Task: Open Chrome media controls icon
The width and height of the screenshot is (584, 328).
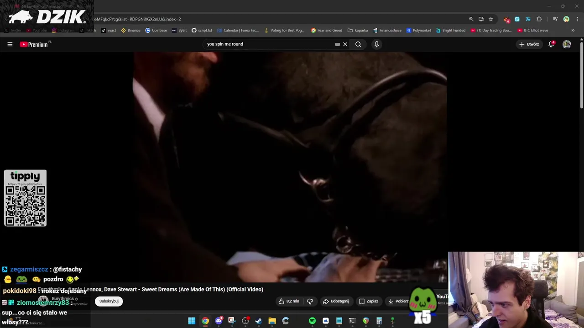Action: click(555, 19)
